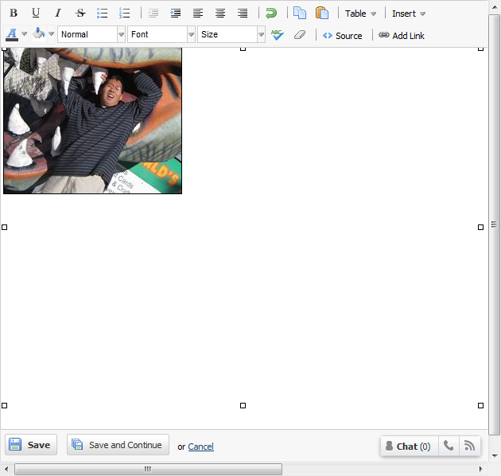The image size is (501, 476).
Task: Click the green undo arrow icon
Action: (271, 14)
